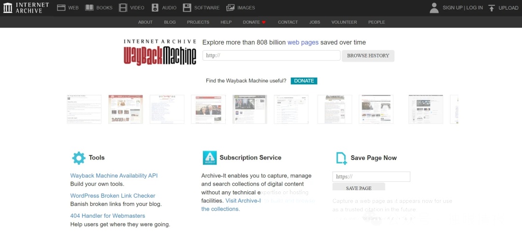The image size is (522, 240).
Task: Open the Books section icon
Action: click(x=89, y=8)
